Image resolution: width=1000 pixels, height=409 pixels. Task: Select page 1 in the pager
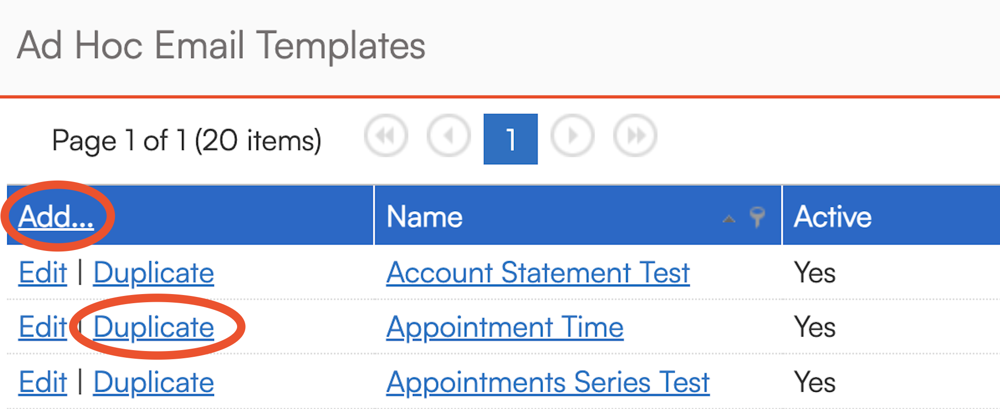[511, 139]
